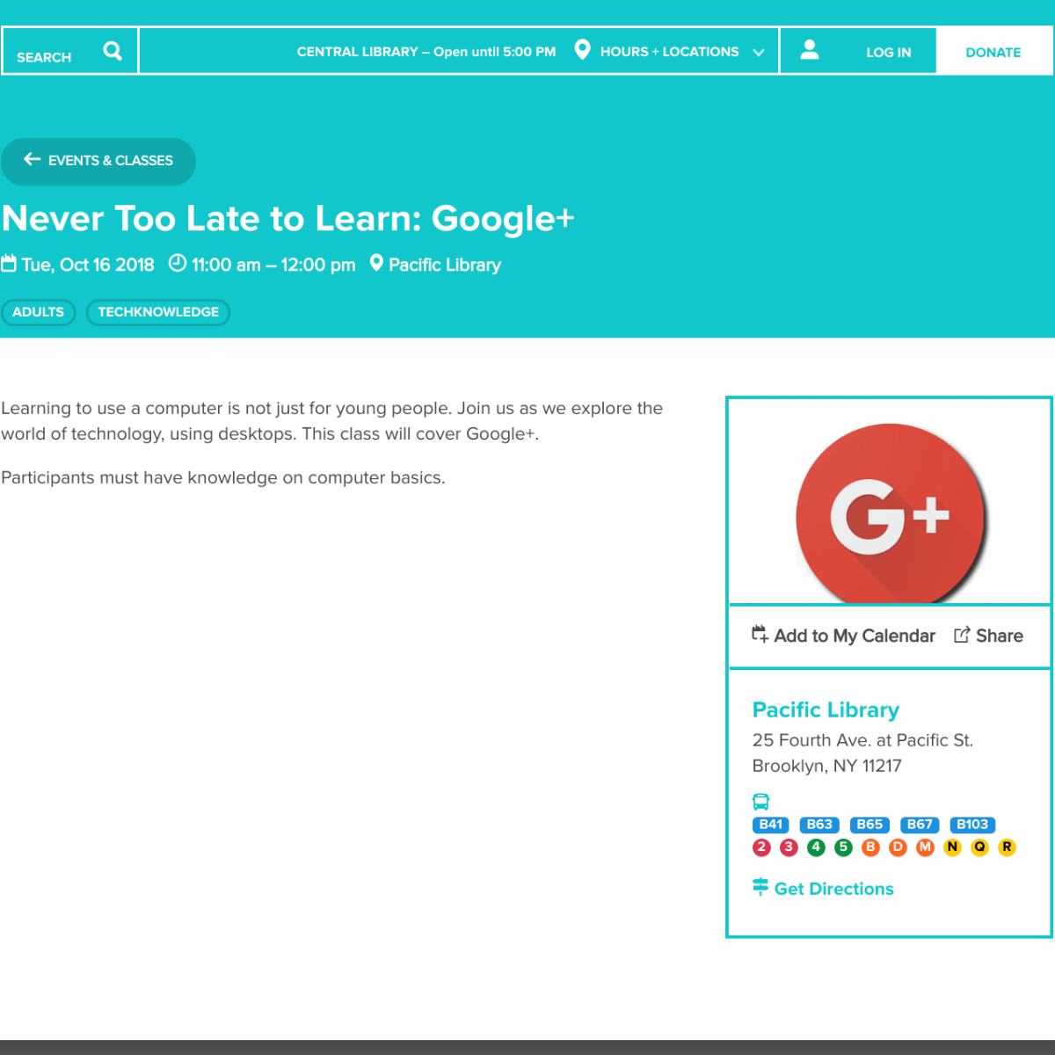Click the Add to My Calendar icon

(x=760, y=634)
